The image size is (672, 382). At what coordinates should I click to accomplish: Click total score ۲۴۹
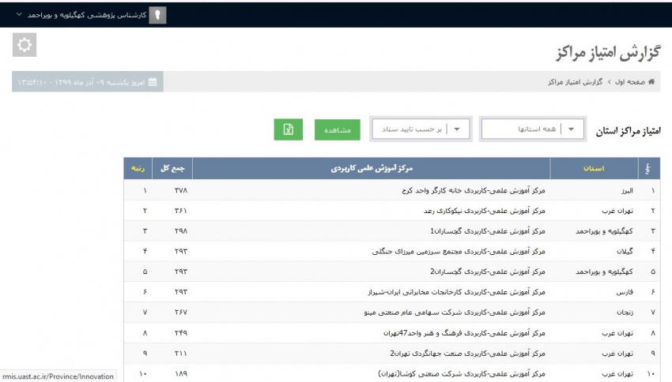click(181, 333)
